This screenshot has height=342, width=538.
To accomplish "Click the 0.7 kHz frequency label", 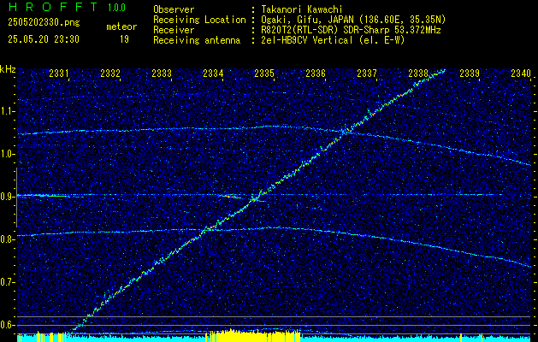I will pyautogui.click(x=7, y=282).
